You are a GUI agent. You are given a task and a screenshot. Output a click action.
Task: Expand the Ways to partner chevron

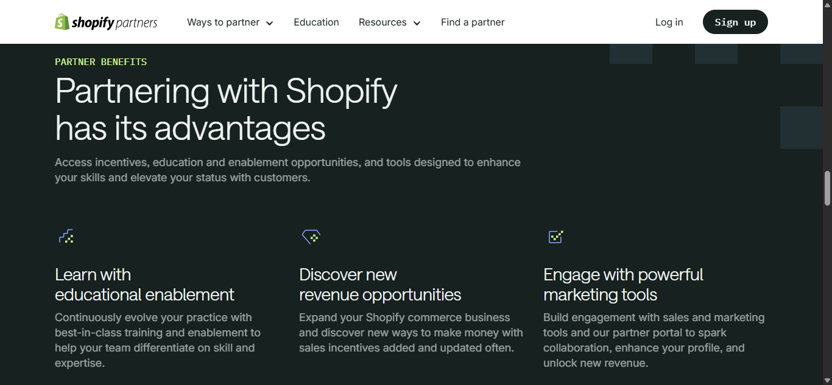coord(270,23)
